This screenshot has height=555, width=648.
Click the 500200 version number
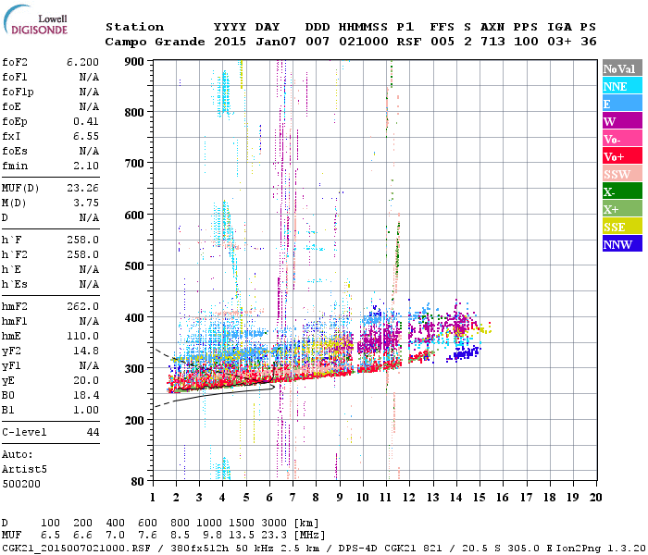21,484
